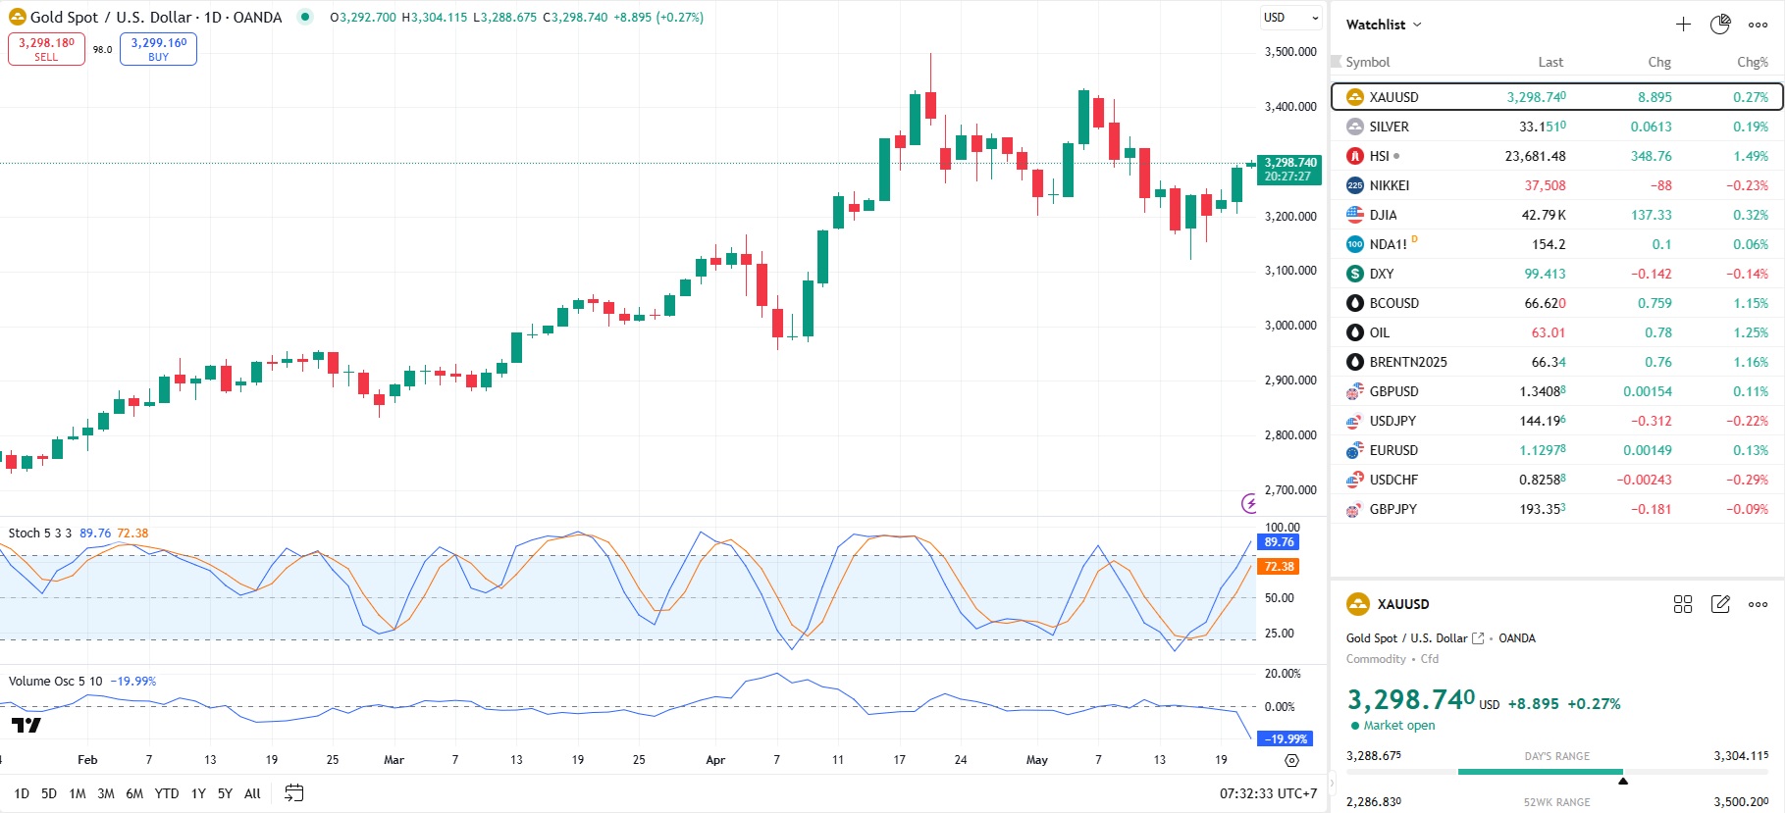
Task: Expand the USD currency dropdown
Action: coord(1290,18)
